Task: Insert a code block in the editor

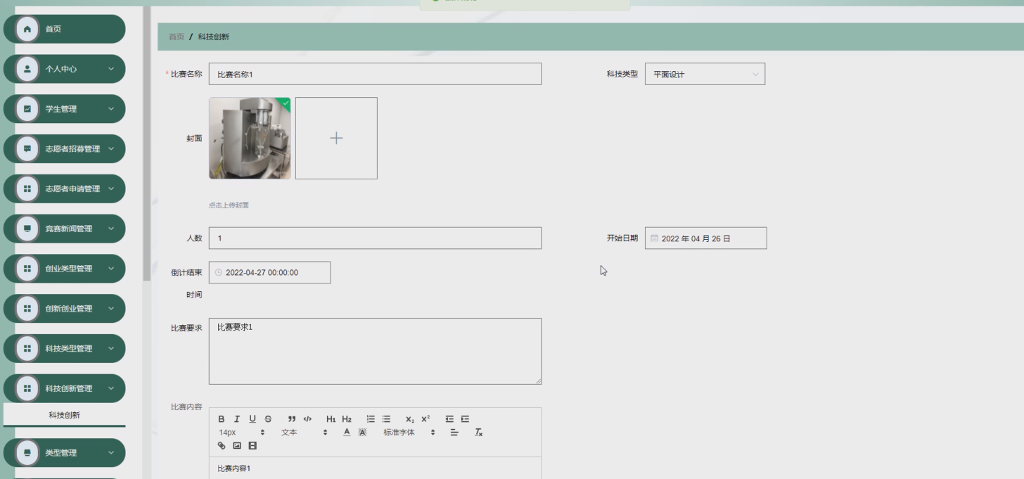Action: 307,419
